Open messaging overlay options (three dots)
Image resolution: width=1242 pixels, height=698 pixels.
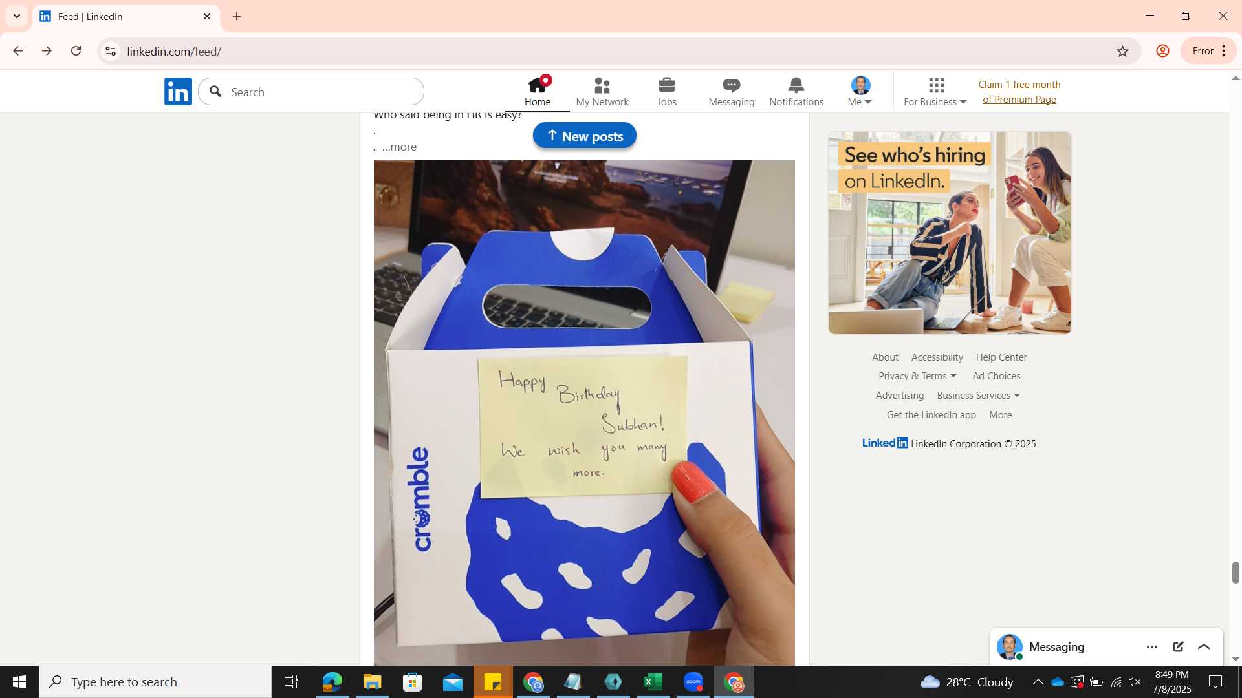tap(1152, 647)
